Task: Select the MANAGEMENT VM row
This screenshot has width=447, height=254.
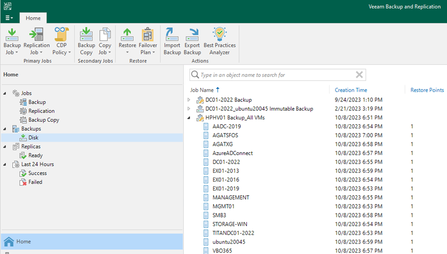Action: 231,197
